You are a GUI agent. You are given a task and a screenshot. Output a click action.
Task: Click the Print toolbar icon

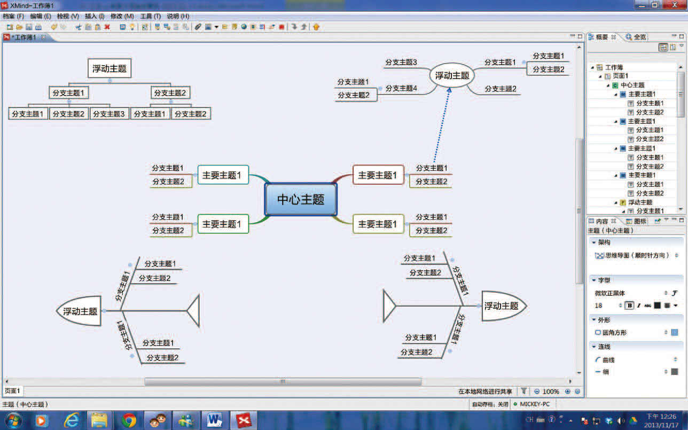point(38,27)
